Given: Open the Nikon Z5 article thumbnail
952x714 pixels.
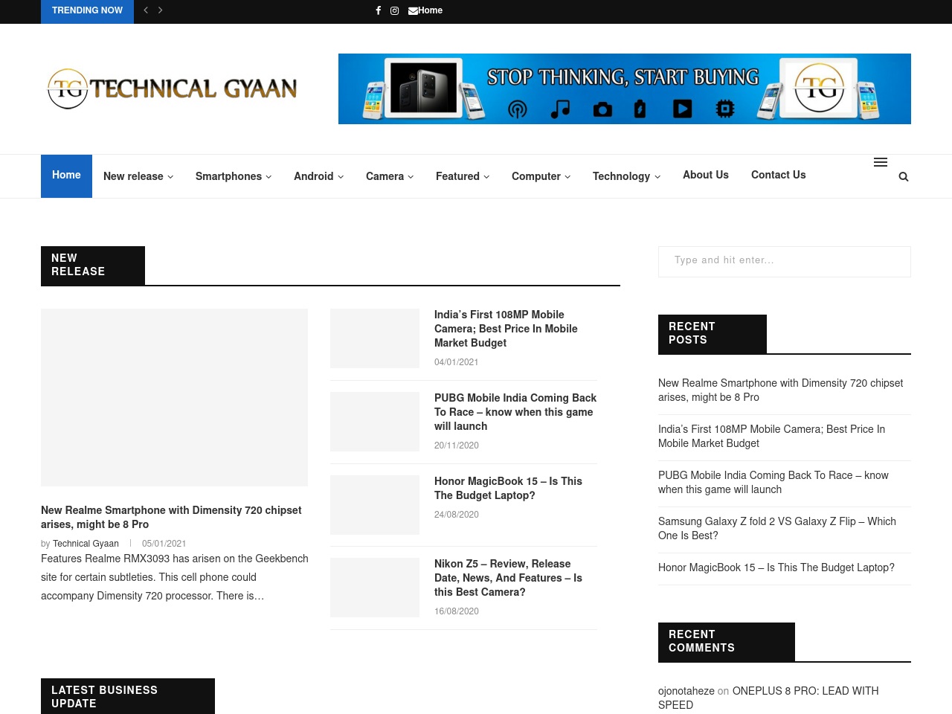Looking at the screenshot, I should coord(375,588).
